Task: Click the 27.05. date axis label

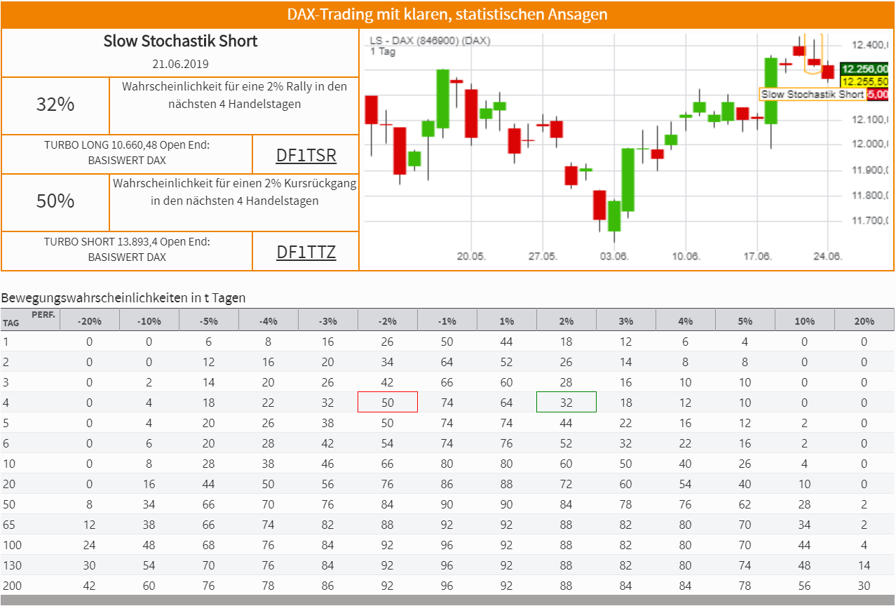Action: (543, 256)
